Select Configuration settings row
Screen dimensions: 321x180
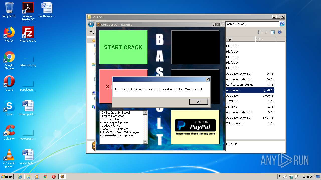(250, 85)
